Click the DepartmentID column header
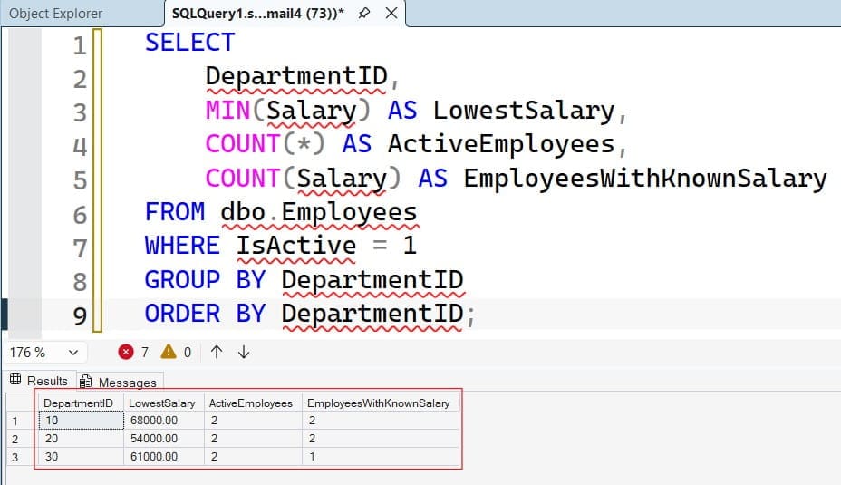841x485 pixels. click(x=81, y=403)
